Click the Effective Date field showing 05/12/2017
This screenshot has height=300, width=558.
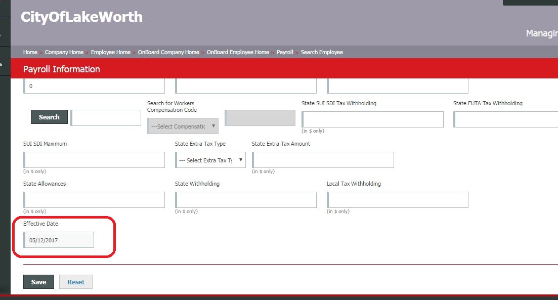click(59, 240)
